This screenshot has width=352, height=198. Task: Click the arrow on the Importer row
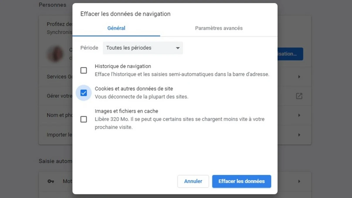299,135
